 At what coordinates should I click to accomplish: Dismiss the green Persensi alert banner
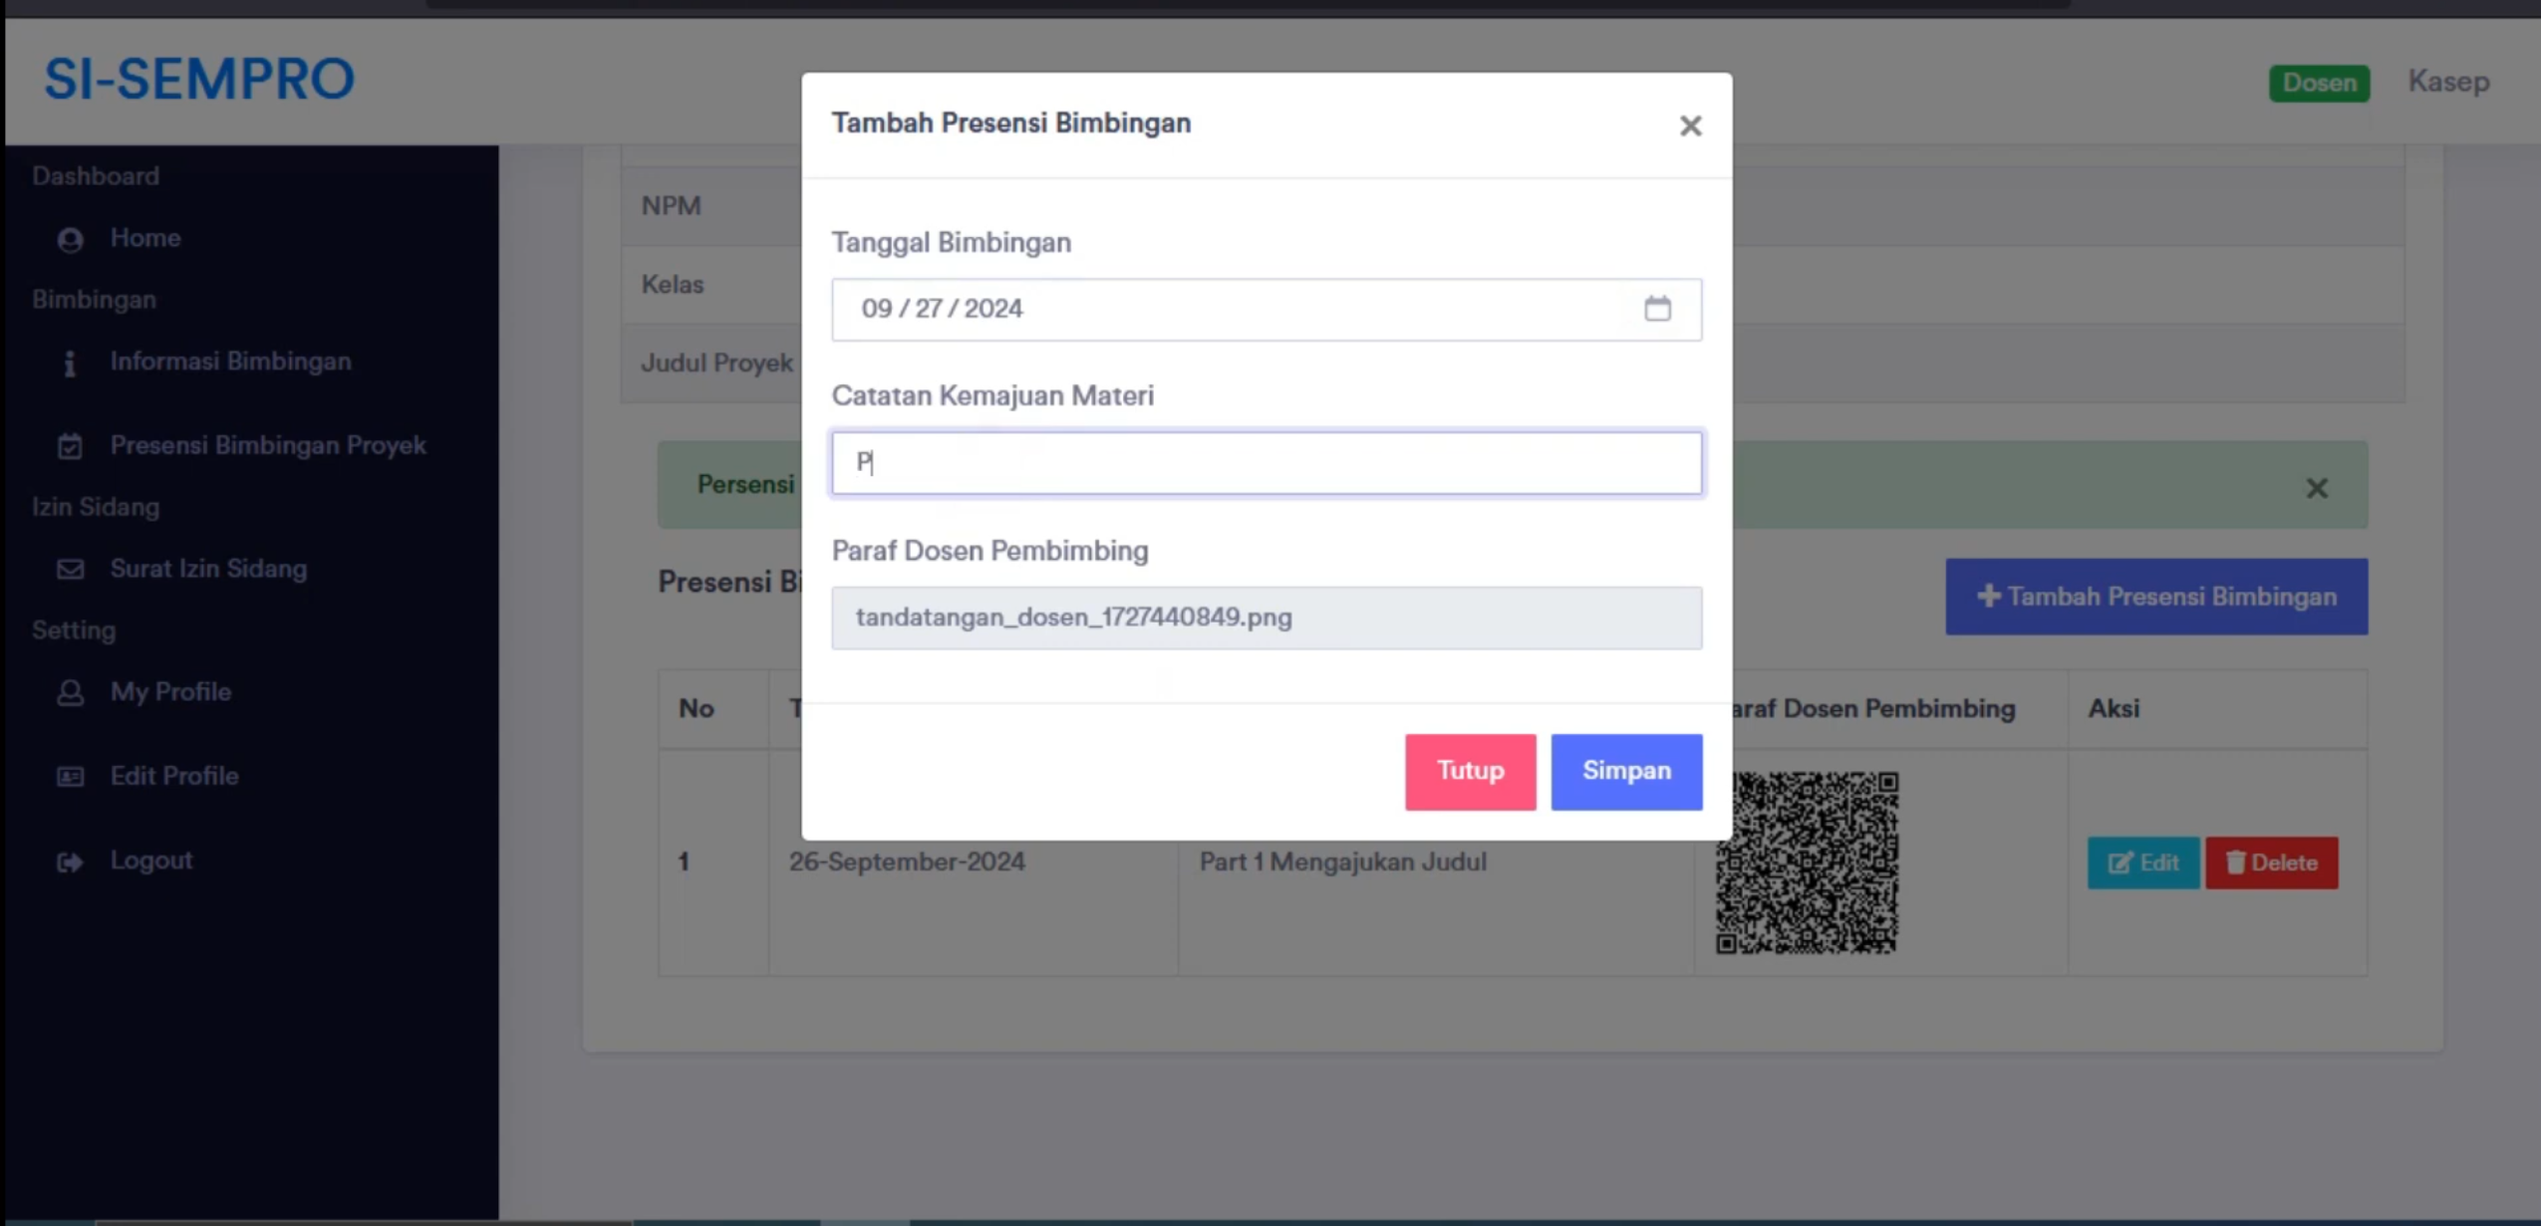point(2317,488)
